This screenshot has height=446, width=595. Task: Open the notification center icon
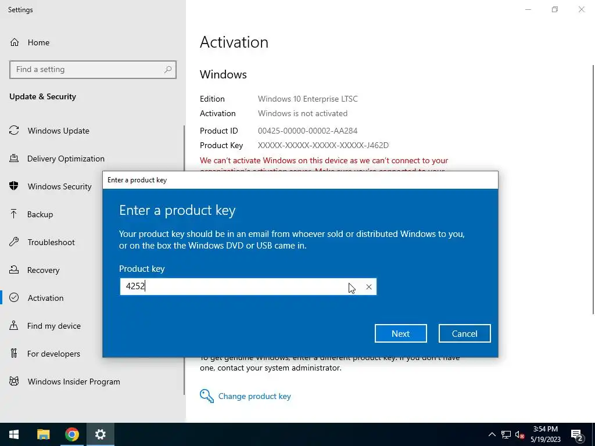coord(577,434)
